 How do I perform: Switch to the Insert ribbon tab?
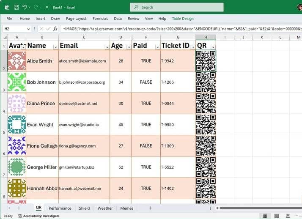[40, 19]
